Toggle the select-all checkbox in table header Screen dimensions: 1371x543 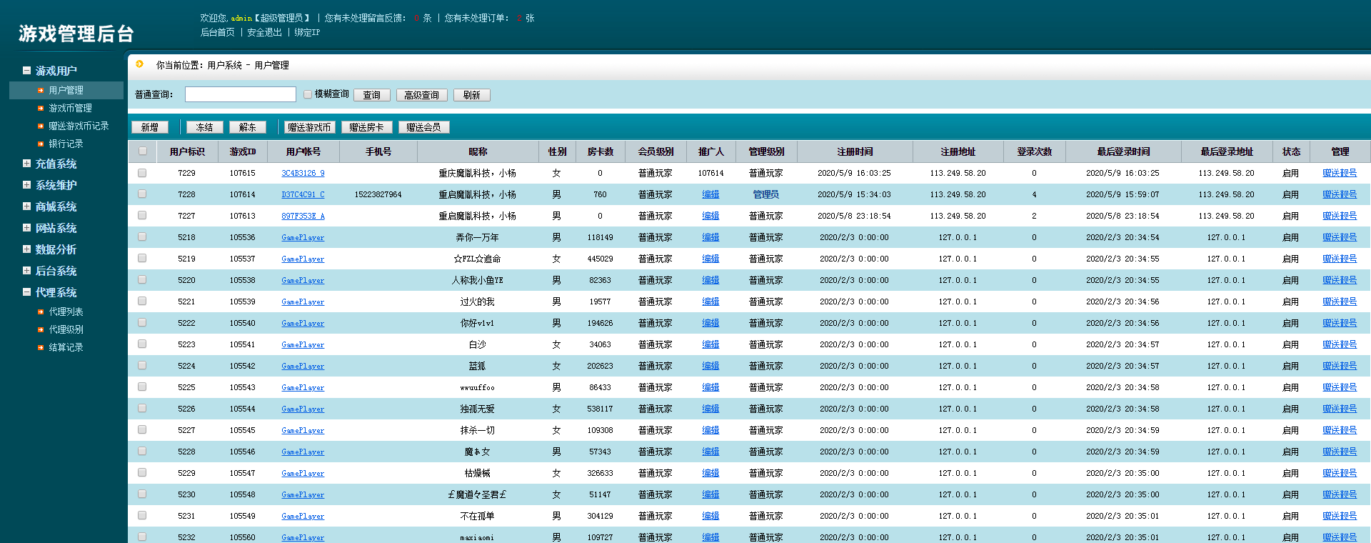[x=143, y=151]
